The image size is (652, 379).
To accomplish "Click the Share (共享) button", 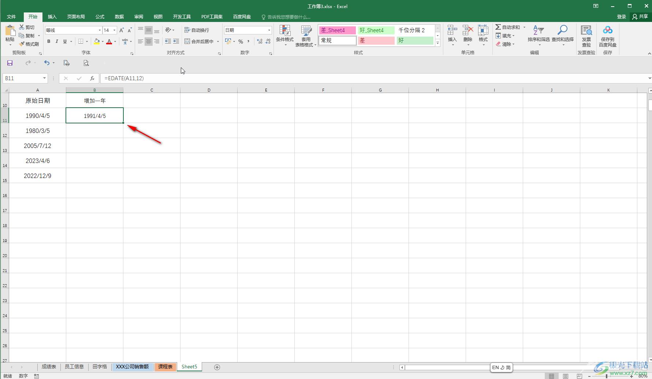I will (640, 16).
